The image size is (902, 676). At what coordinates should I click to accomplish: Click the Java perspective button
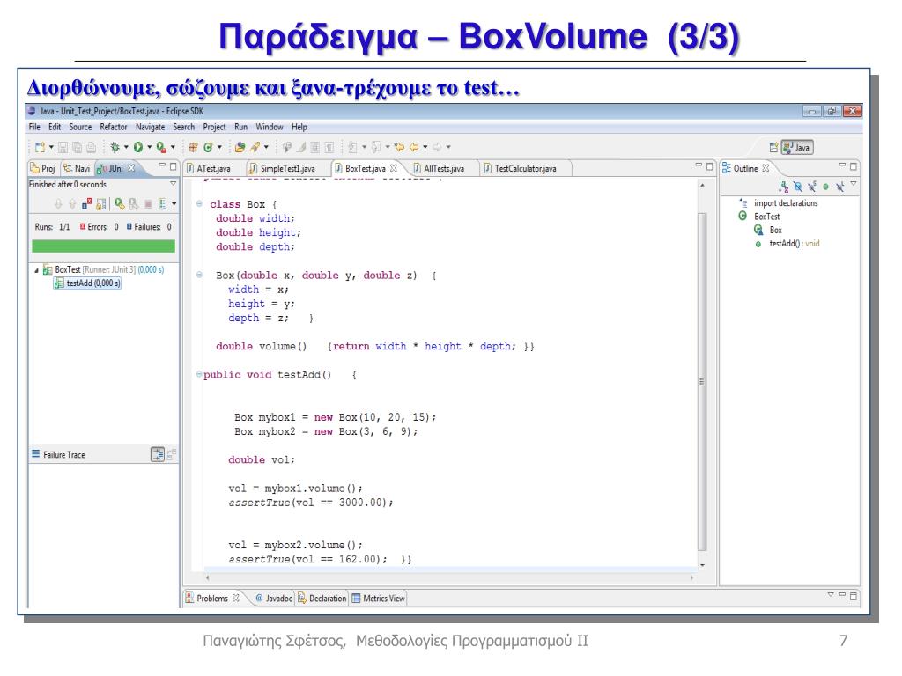click(796, 148)
